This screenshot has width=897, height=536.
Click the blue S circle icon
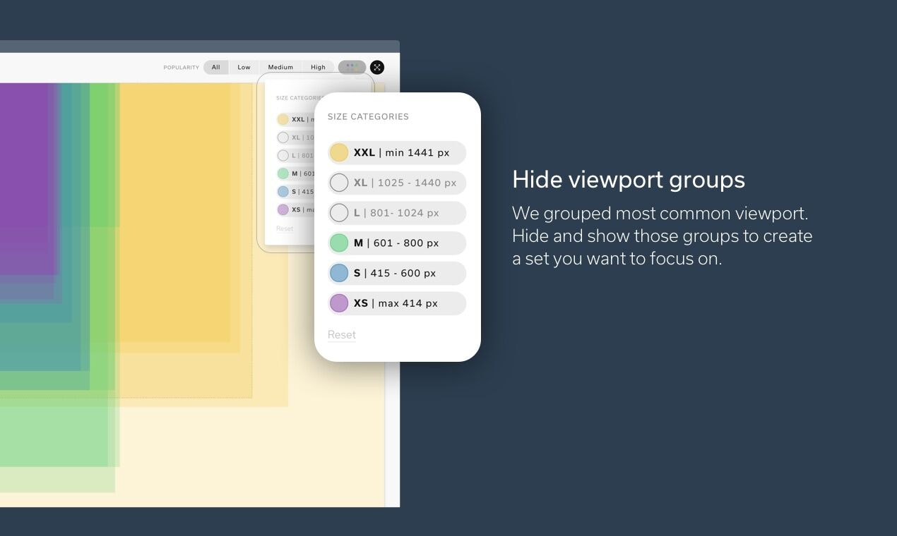tap(340, 273)
